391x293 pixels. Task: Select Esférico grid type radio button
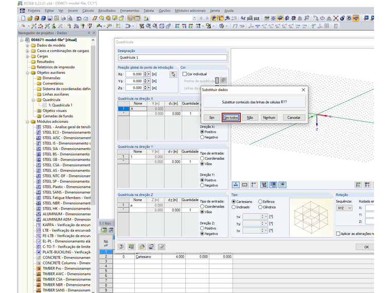tap(260, 201)
